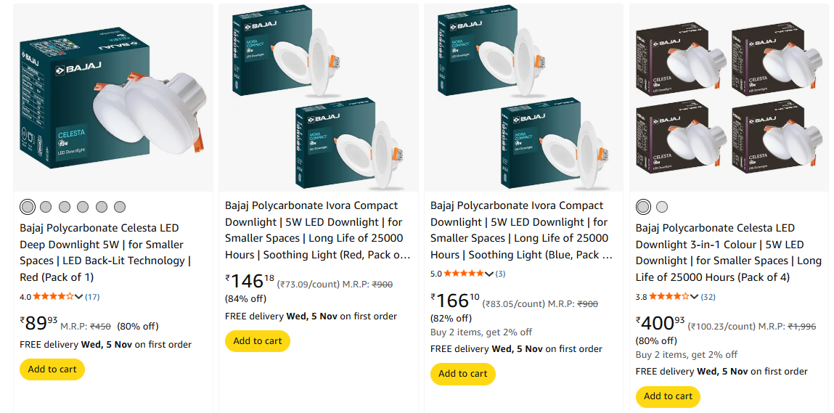The height and width of the screenshot is (413, 834).
Task: Click the 4.0 star rating icons
Action: point(52,296)
